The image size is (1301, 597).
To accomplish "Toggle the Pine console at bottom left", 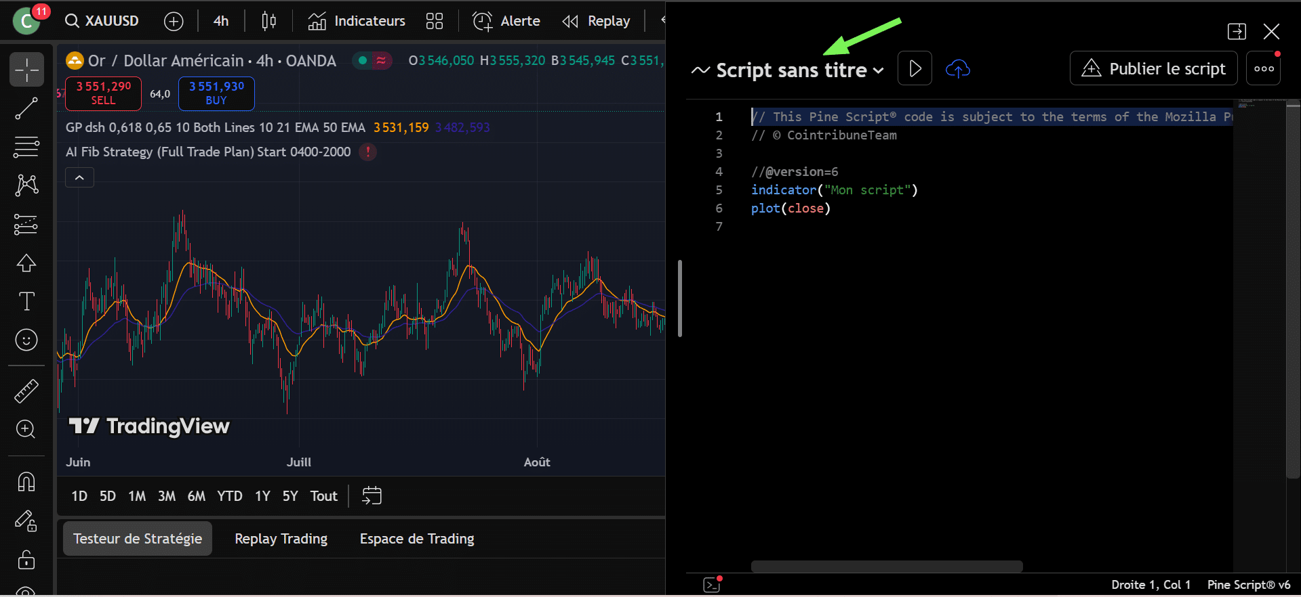I will pyautogui.click(x=712, y=584).
